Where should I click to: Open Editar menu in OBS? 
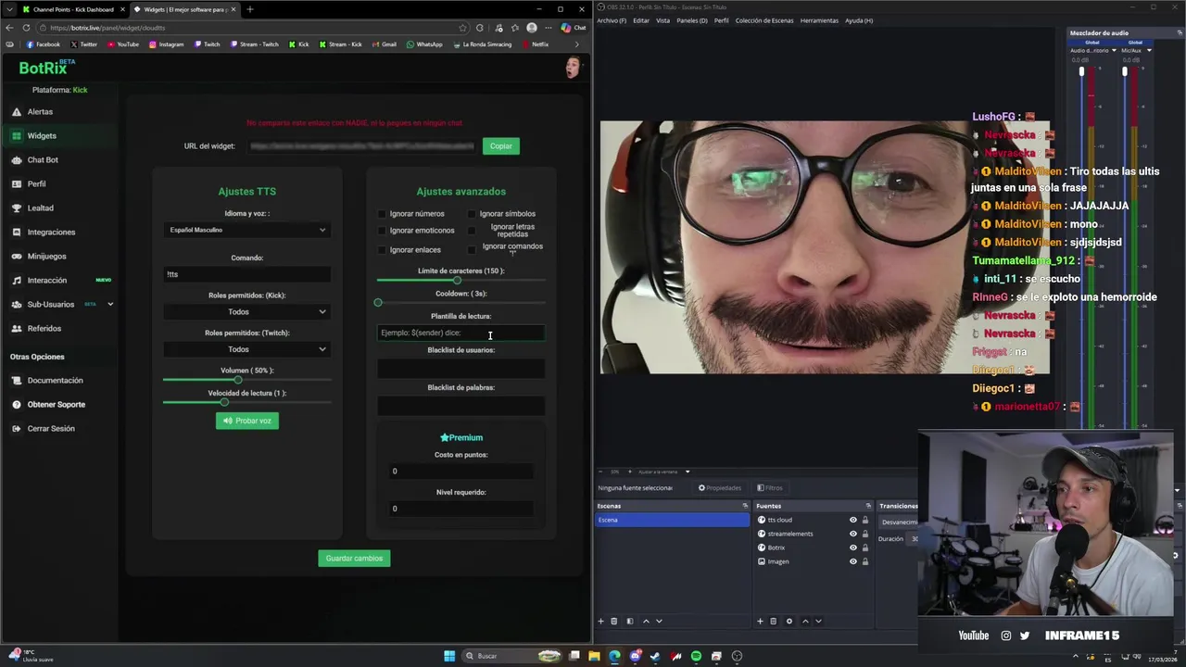641,20
